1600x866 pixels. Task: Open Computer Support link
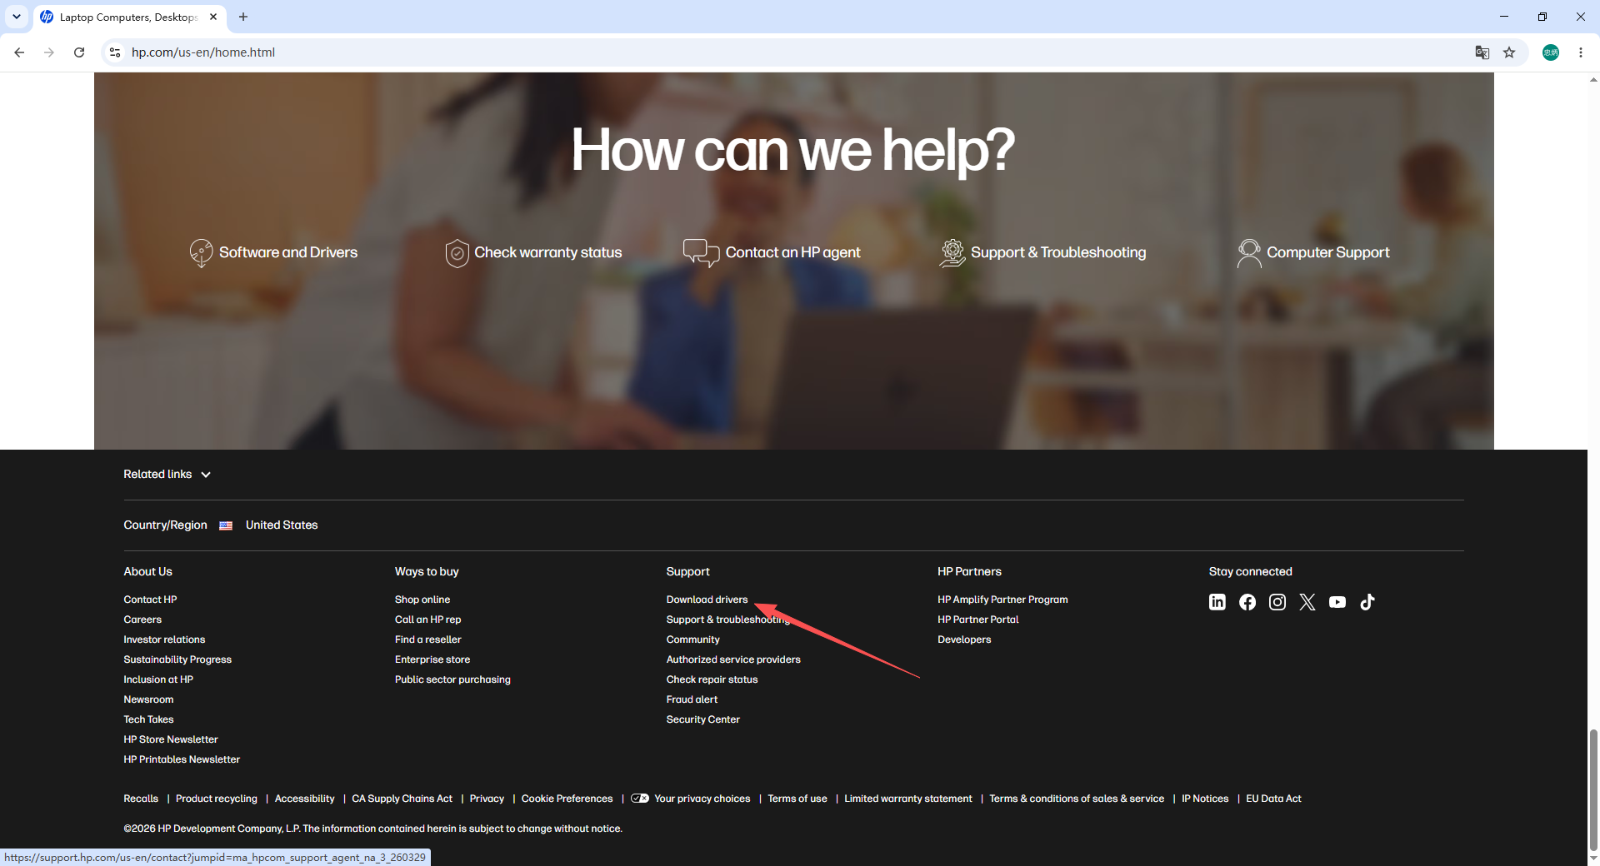point(1328,252)
